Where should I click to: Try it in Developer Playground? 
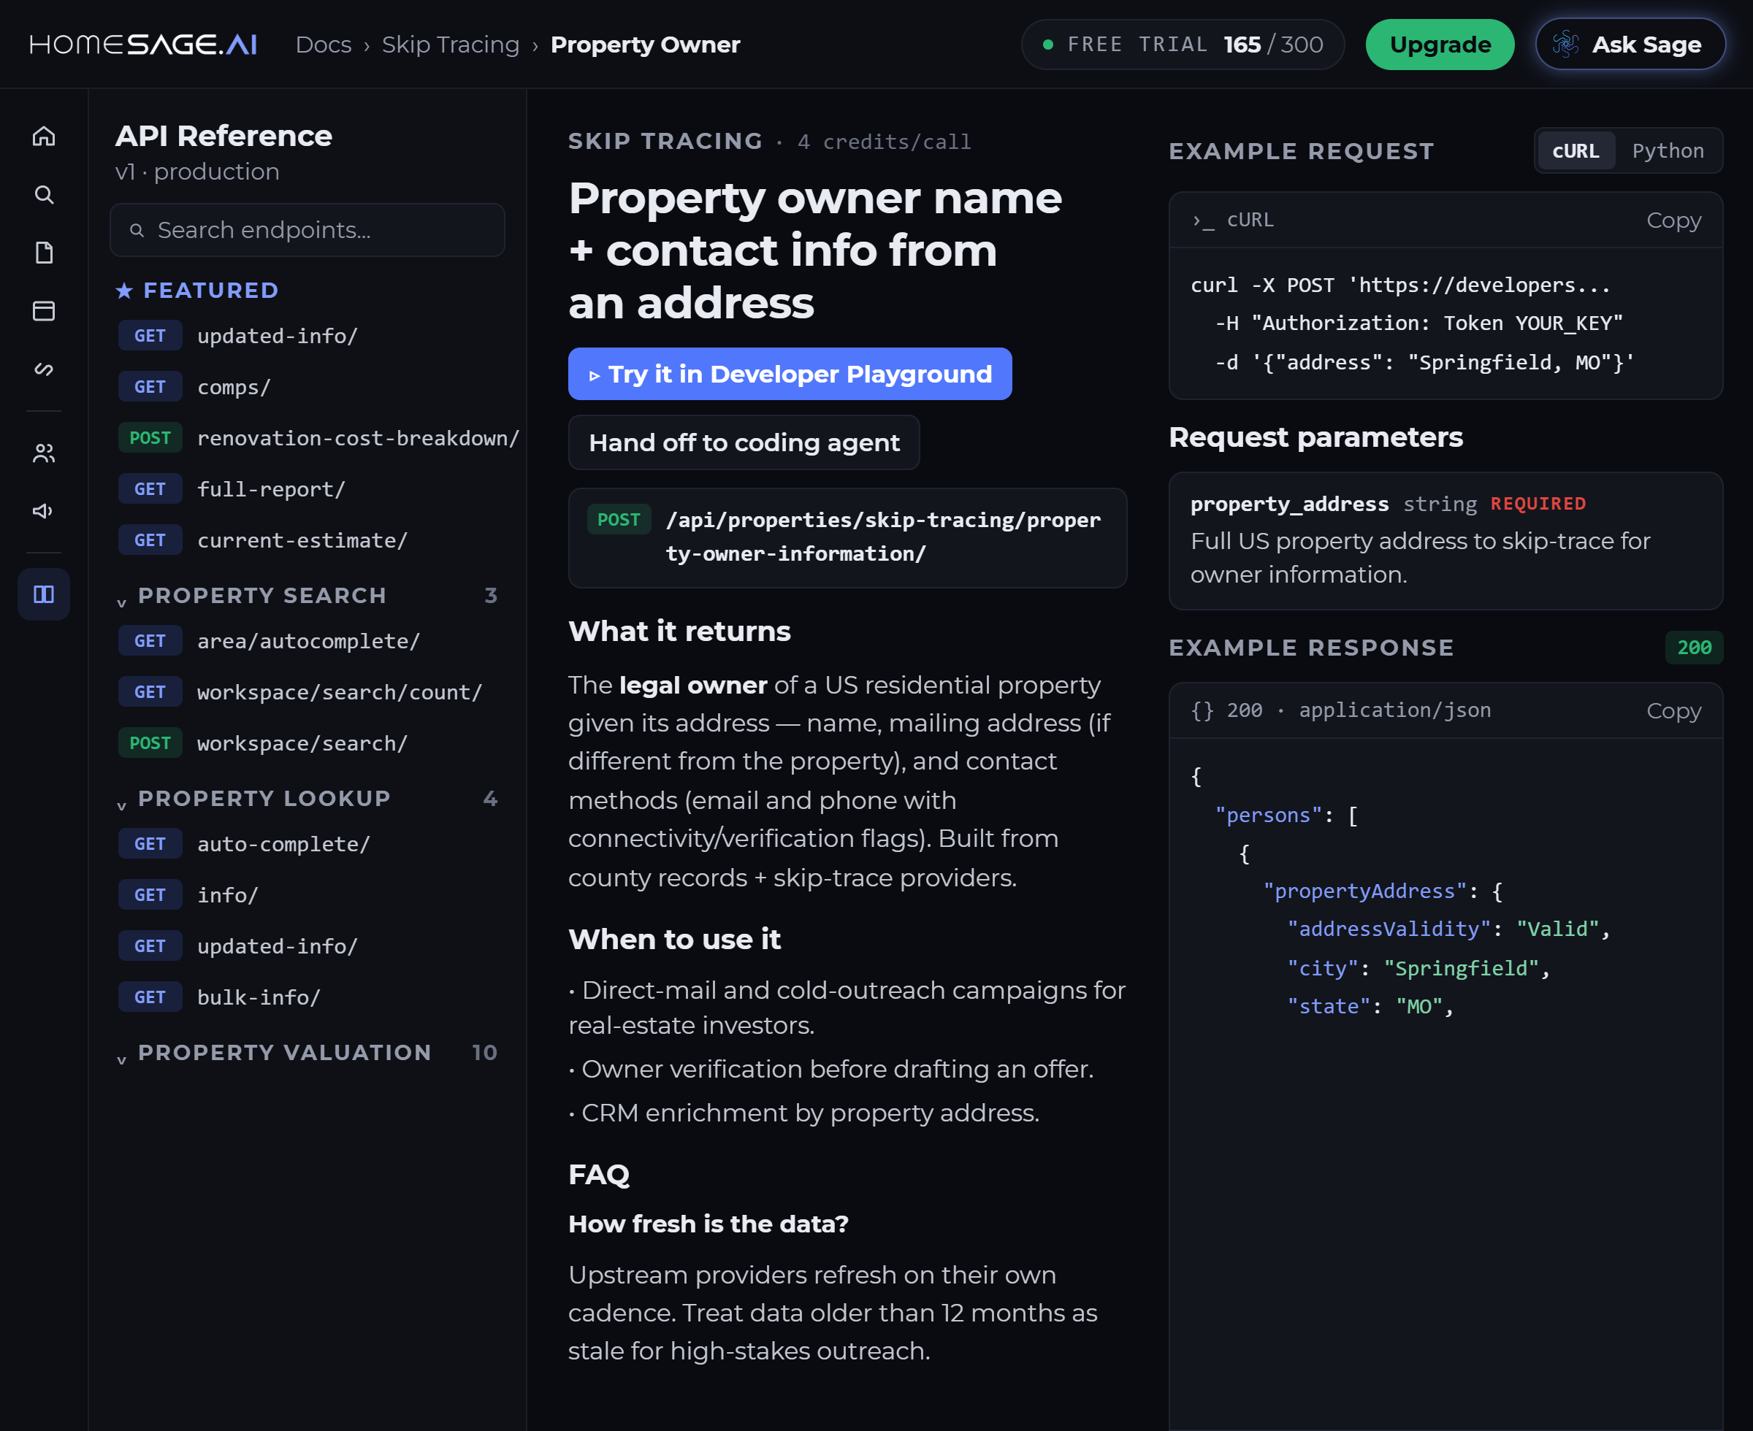click(790, 373)
